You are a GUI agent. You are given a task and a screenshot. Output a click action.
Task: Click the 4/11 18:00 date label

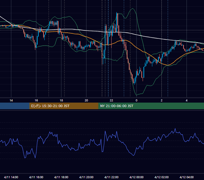click(61, 177)
